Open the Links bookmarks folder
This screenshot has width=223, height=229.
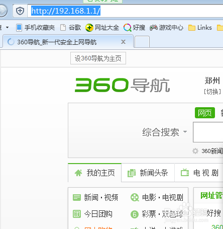click(x=200, y=28)
